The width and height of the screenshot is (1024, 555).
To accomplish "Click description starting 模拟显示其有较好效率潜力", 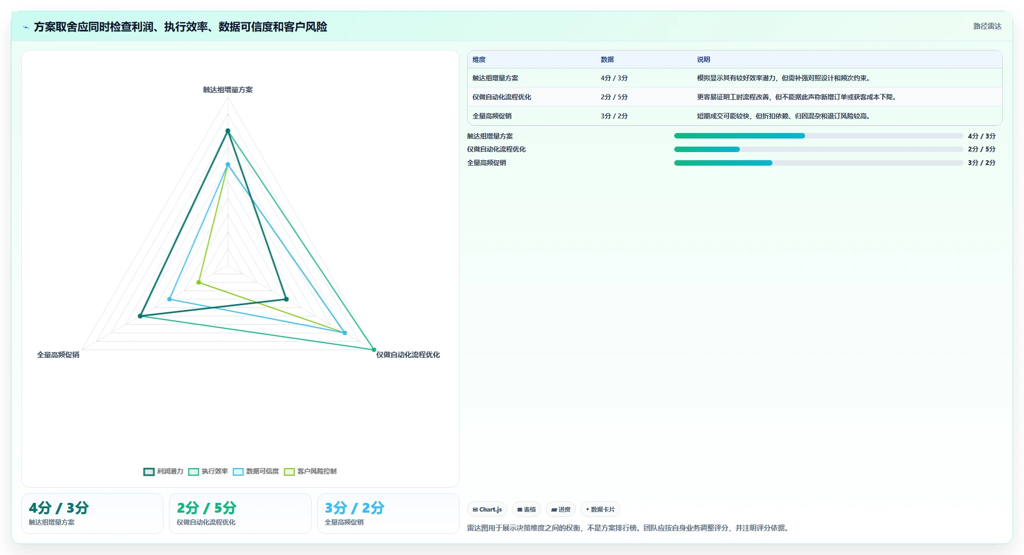I will point(785,78).
